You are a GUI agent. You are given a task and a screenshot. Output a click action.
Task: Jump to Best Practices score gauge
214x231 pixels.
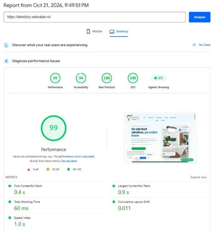[107, 78]
